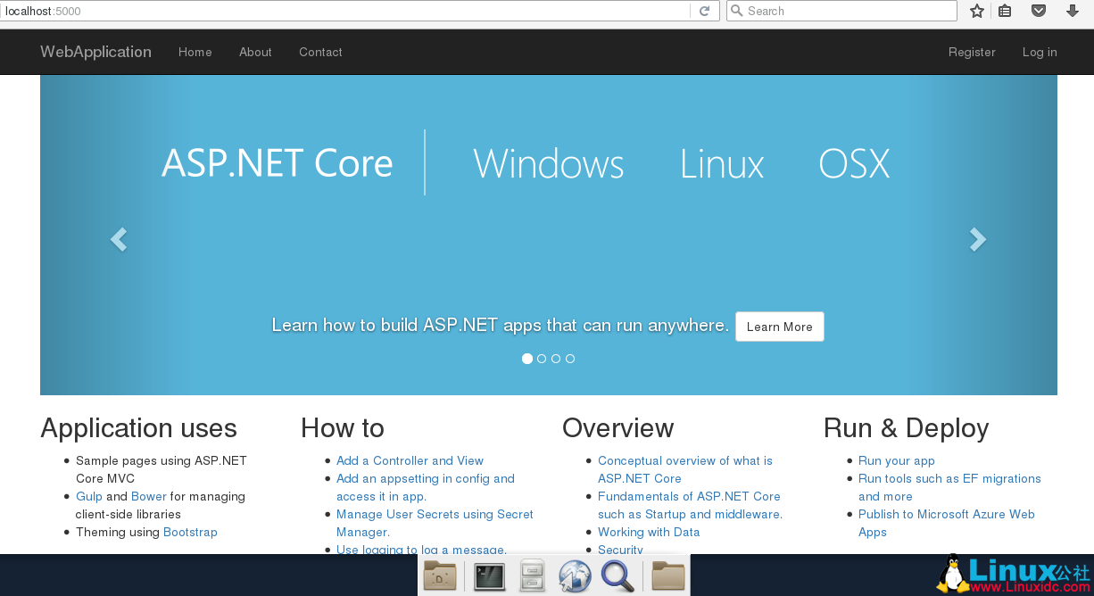
Task: Save the page to Pocket
Action: pyautogui.click(x=1039, y=11)
